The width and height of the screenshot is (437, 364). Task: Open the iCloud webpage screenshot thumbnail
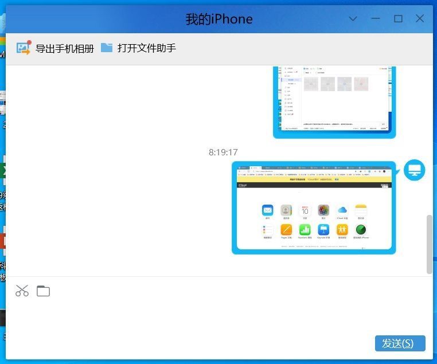(314, 208)
